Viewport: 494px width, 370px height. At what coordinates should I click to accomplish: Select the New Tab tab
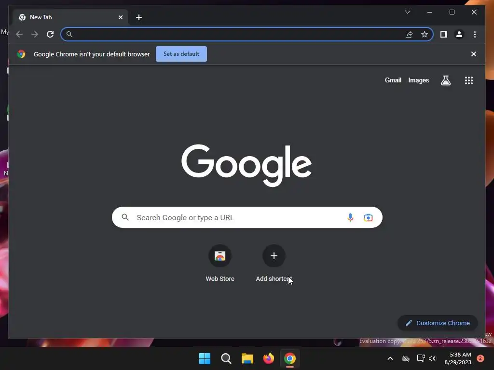70,17
